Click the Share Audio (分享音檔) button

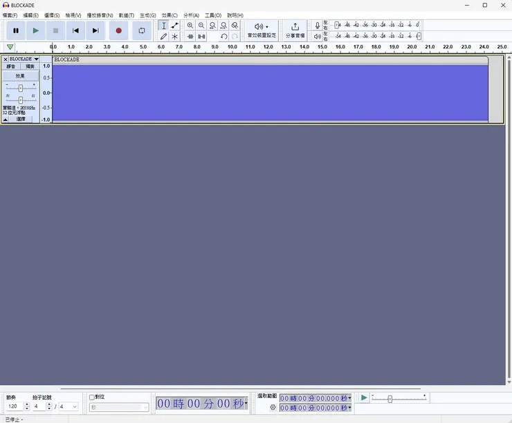pyautogui.click(x=295, y=30)
